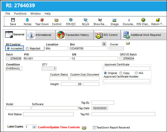The height and width of the screenshot is (132, 167).
Task: Click the Return T... toolbar icon
Action: [158, 20]
